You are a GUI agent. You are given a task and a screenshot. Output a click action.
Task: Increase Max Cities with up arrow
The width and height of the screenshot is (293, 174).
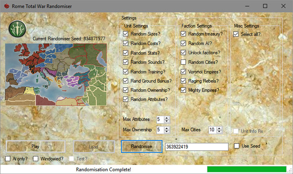[x=219, y=128]
